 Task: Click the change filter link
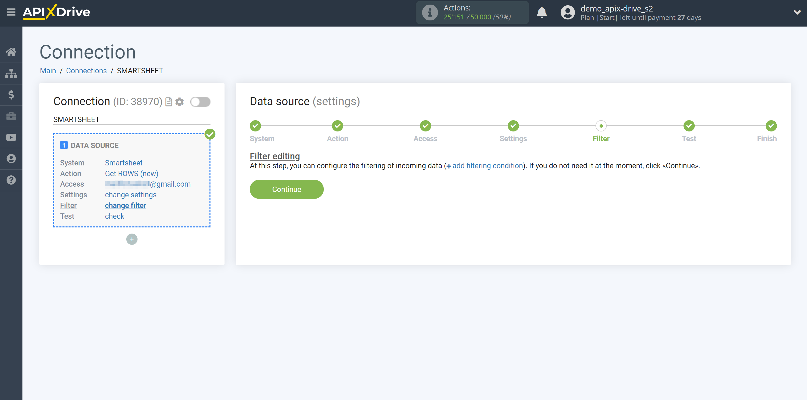pyautogui.click(x=126, y=205)
